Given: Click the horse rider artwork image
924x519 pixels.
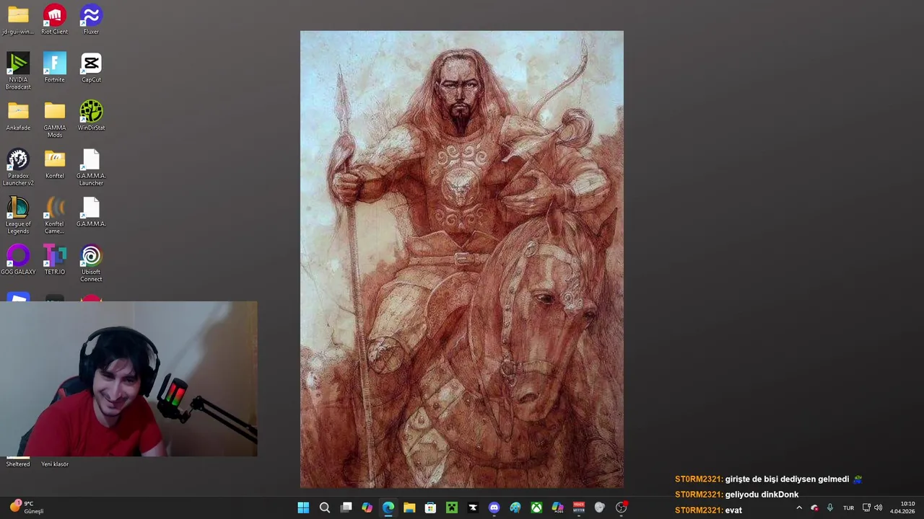Looking at the screenshot, I should point(462,259).
